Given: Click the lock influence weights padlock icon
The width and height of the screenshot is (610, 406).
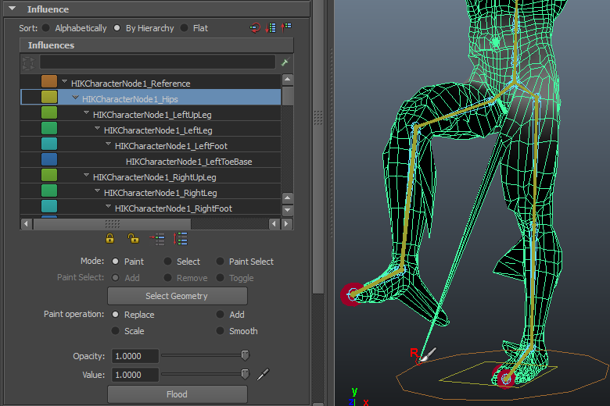Looking at the screenshot, I should pyautogui.click(x=110, y=239).
